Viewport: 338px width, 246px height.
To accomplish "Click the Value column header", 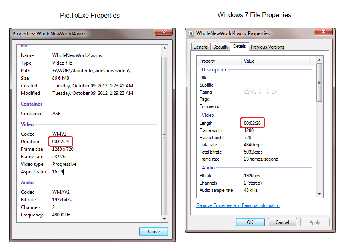I will [276, 61].
